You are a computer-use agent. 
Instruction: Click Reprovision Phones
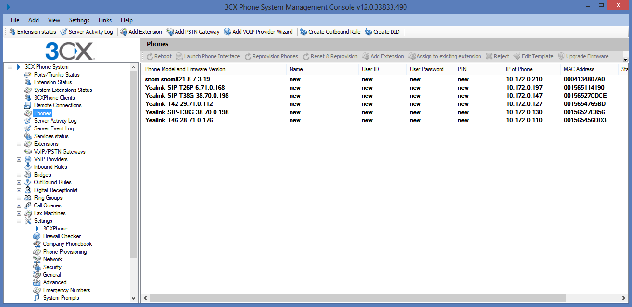(271, 56)
